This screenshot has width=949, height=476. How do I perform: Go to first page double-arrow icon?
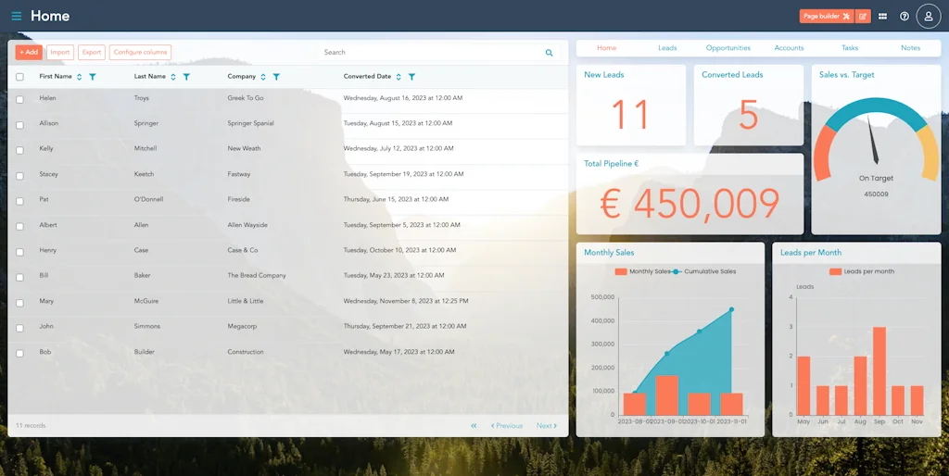[x=474, y=426]
